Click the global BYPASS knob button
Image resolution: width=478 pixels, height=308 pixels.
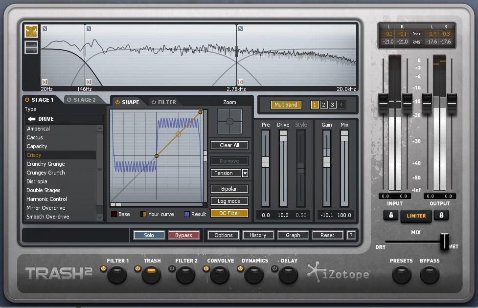coord(430,274)
